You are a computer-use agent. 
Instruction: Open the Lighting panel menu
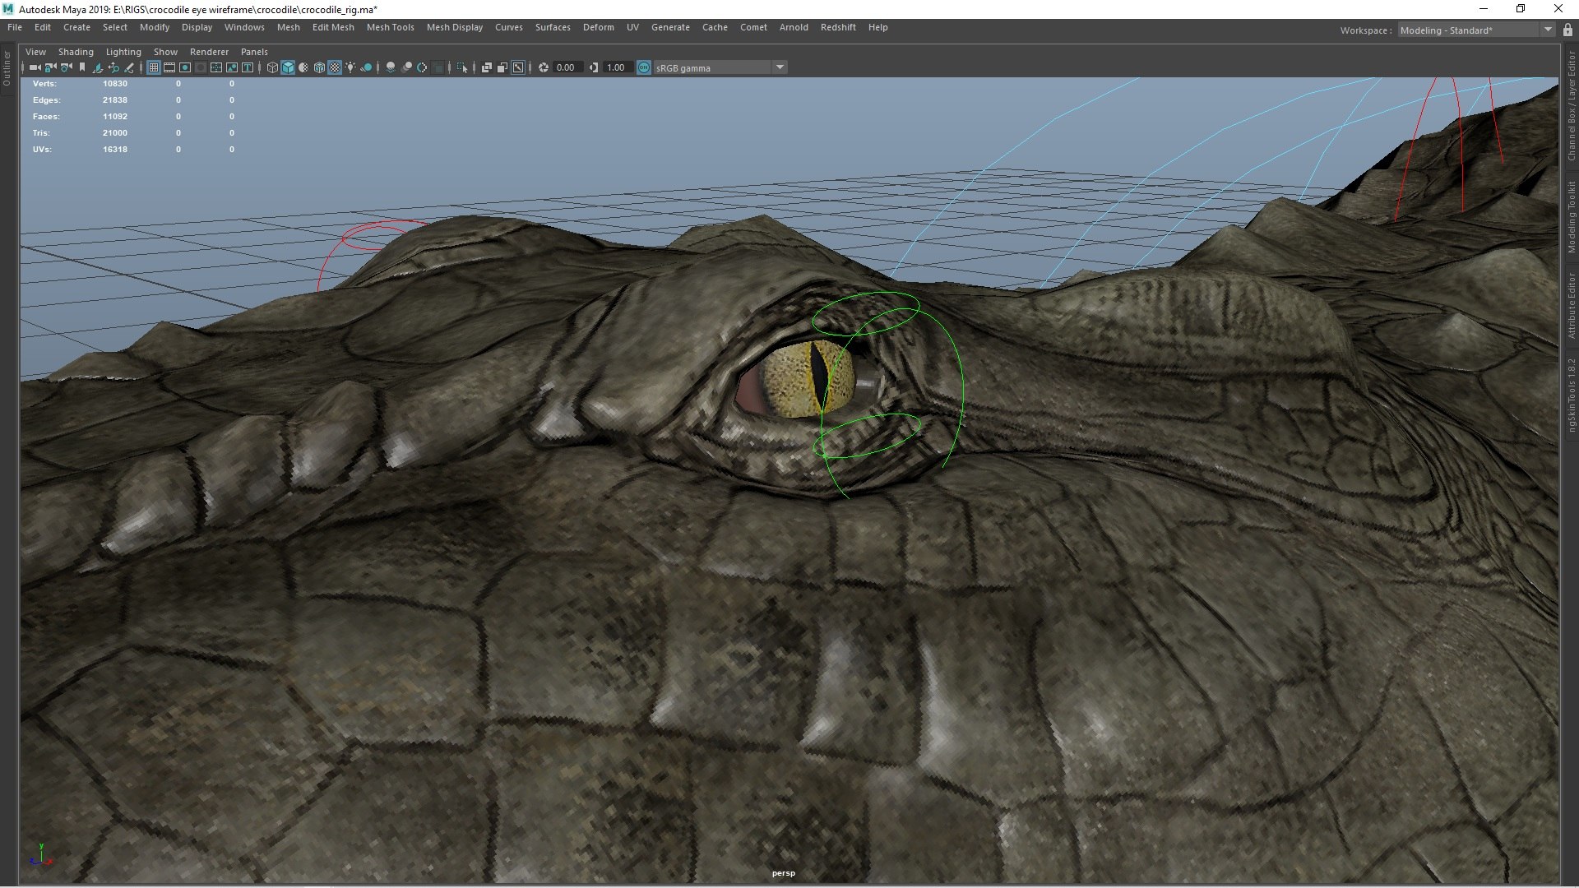click(x=123, y=52)
